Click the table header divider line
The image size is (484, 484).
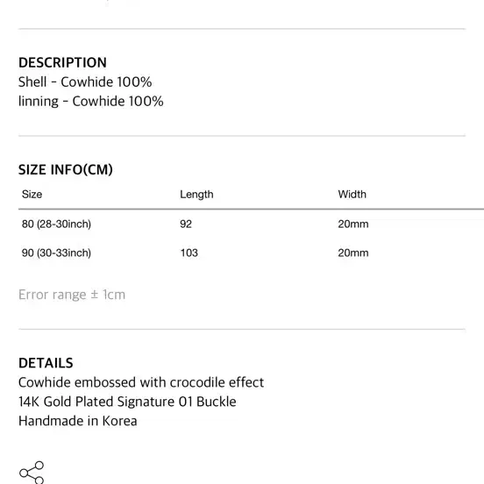[252, 210]
